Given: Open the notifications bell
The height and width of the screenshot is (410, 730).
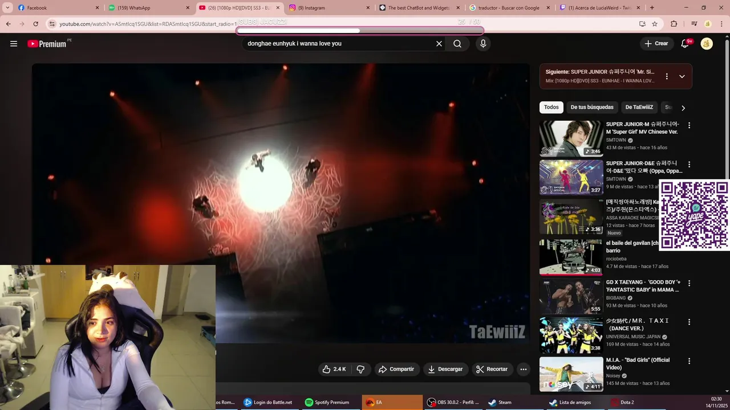Looking at the screenshot, I should click(x=686, y=44).
